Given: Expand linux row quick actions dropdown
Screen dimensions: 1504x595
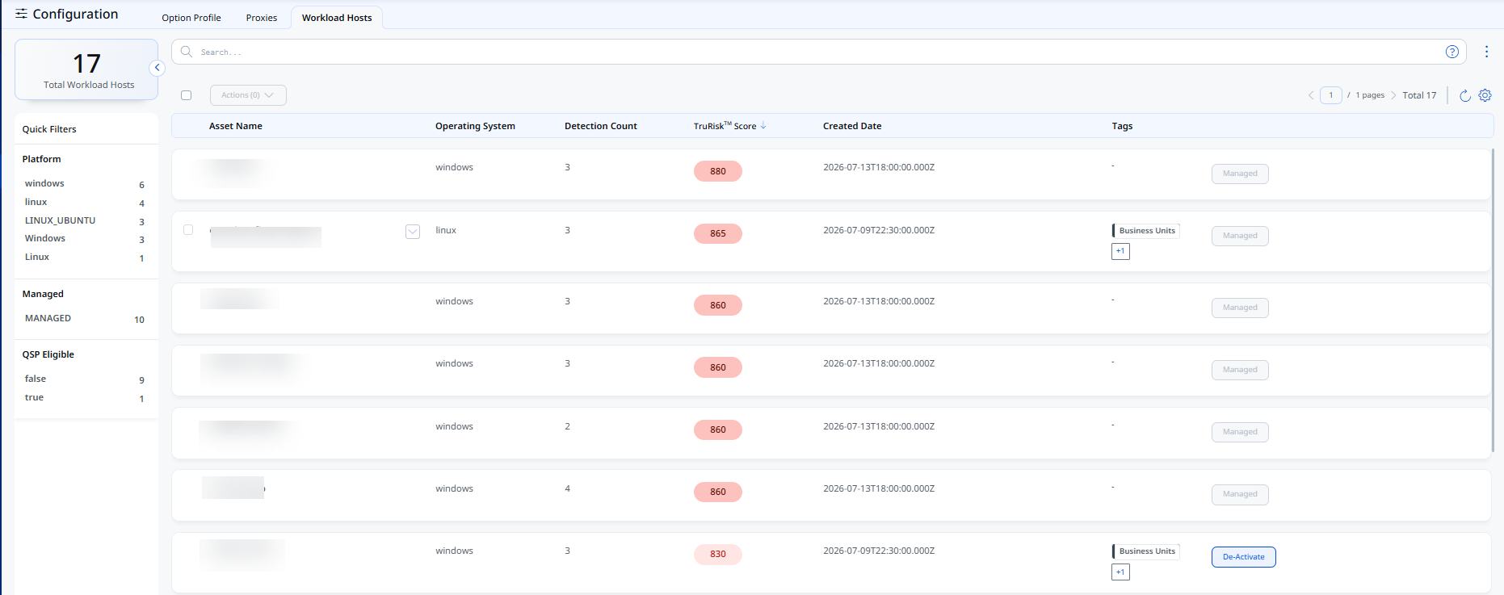Looking at the screenshot, I should pyautogui.click(x=413, y=232).
